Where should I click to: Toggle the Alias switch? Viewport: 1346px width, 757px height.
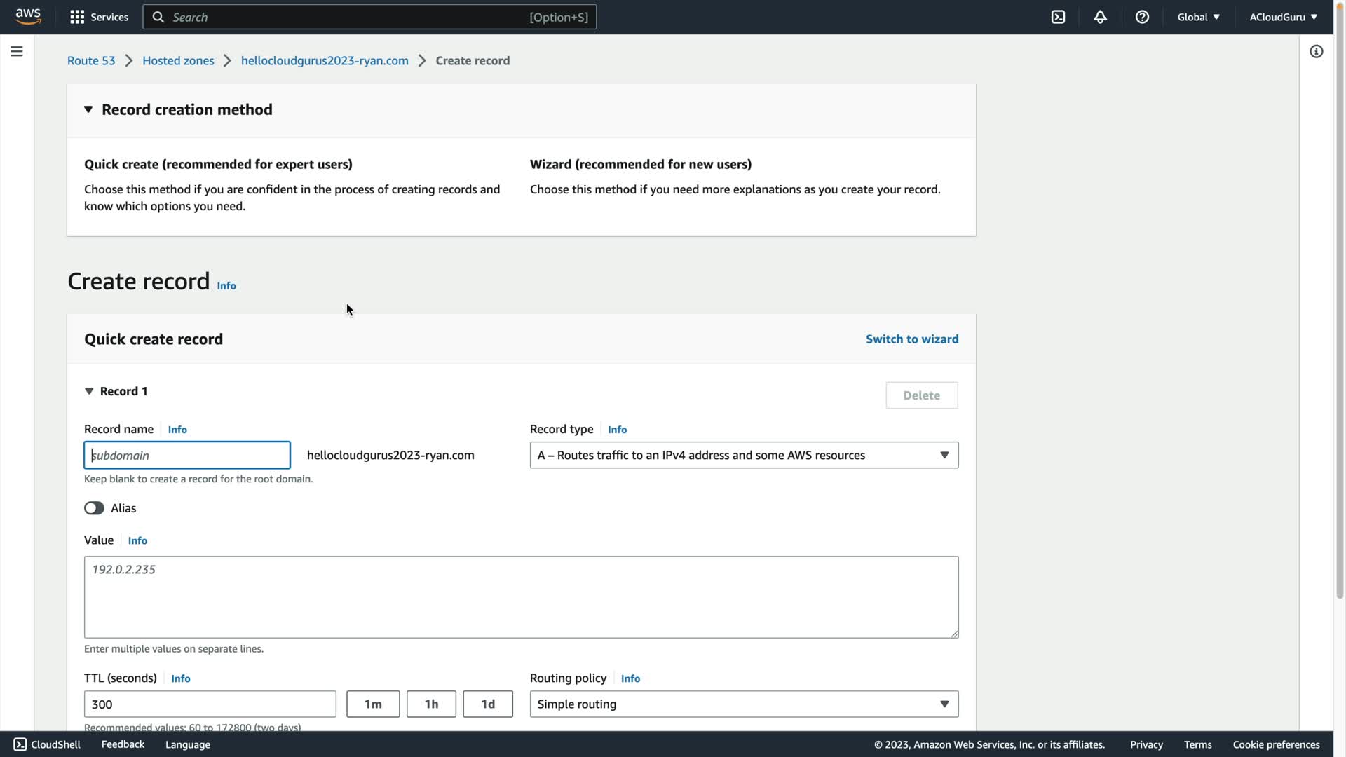(x=94, y=508)
